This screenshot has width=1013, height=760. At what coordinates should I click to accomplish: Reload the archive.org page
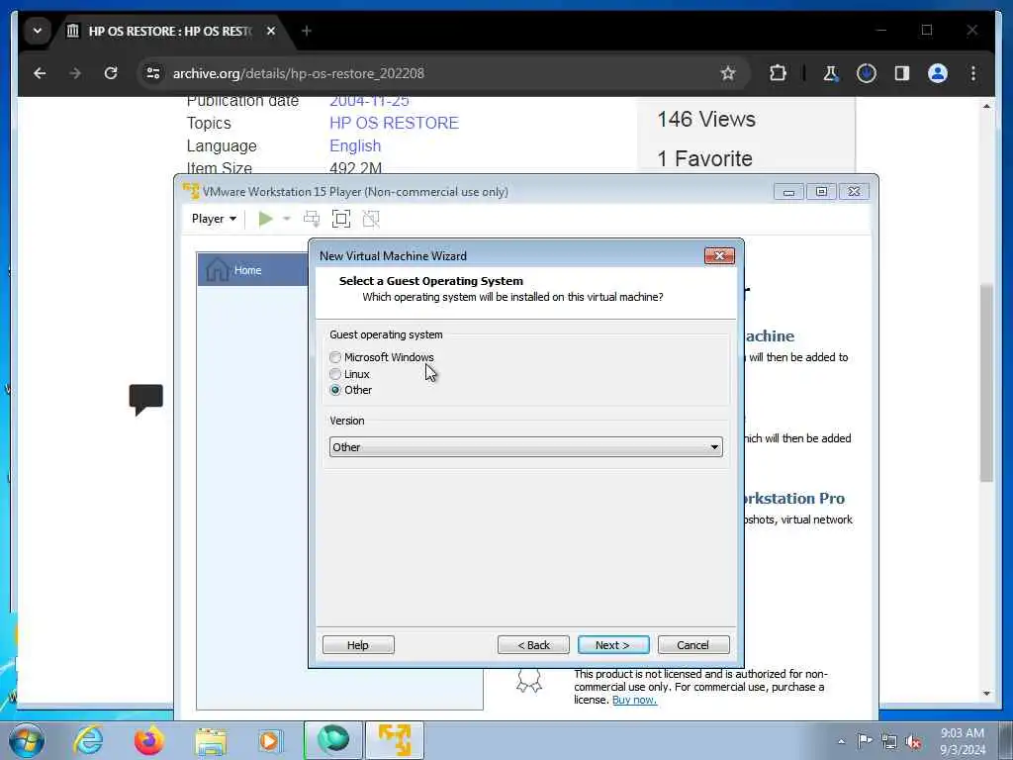pos(111,73)
